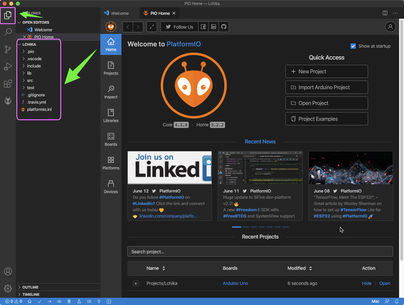Expand the OUTLINE section
The image size is (404, 305).
pos(31,287)
